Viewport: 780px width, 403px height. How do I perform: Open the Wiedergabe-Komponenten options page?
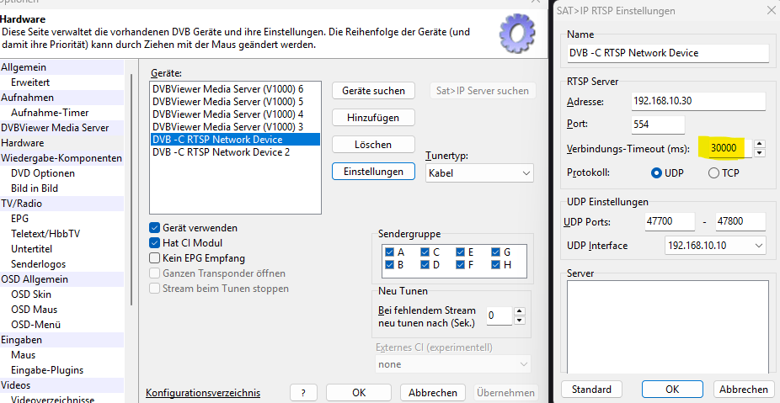pos(61,158)
